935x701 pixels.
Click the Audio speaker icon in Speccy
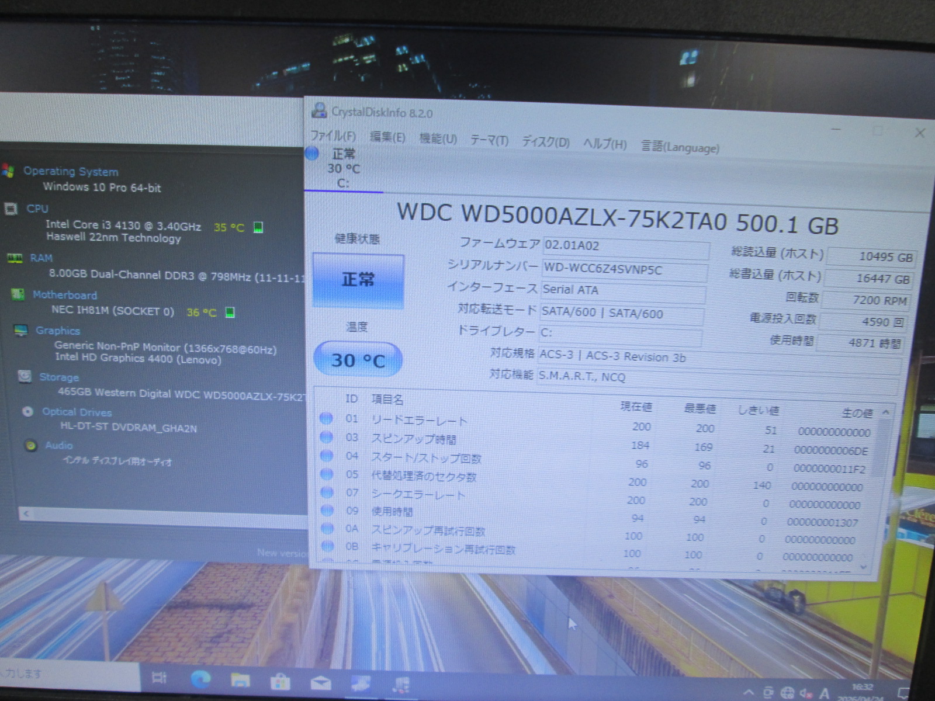[31, 445]
